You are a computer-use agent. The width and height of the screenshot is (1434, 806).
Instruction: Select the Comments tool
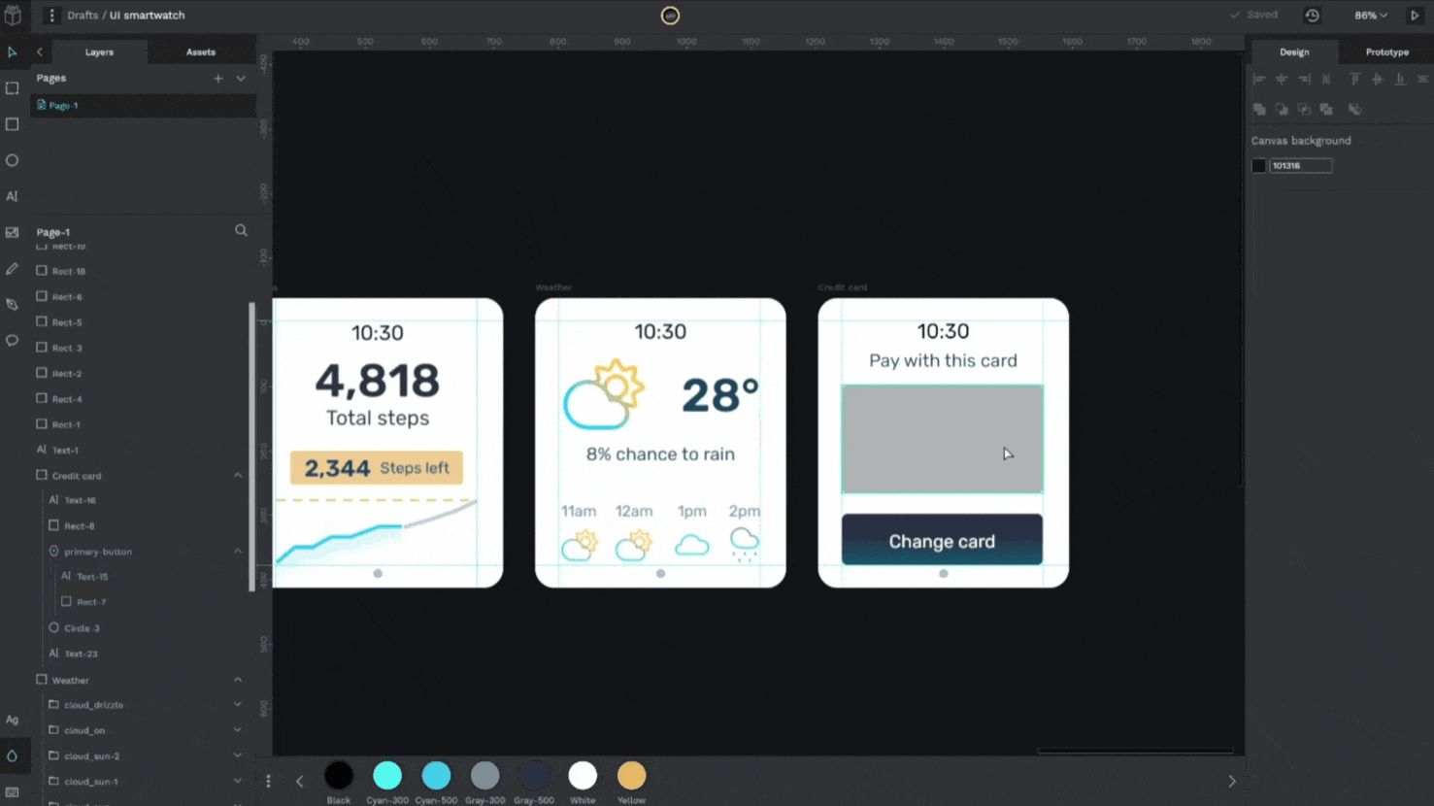tap(13, 341)
